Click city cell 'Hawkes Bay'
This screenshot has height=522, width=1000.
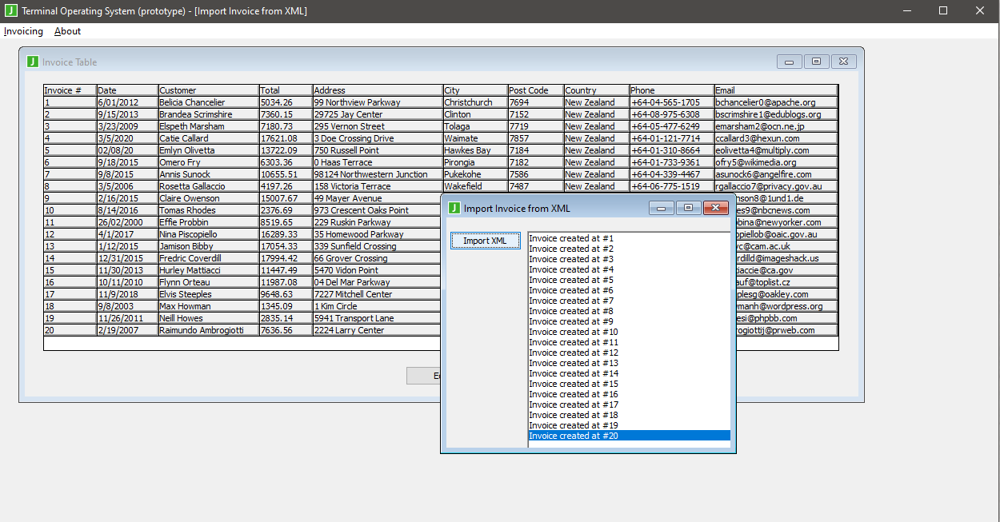click(x=475, y=150)
